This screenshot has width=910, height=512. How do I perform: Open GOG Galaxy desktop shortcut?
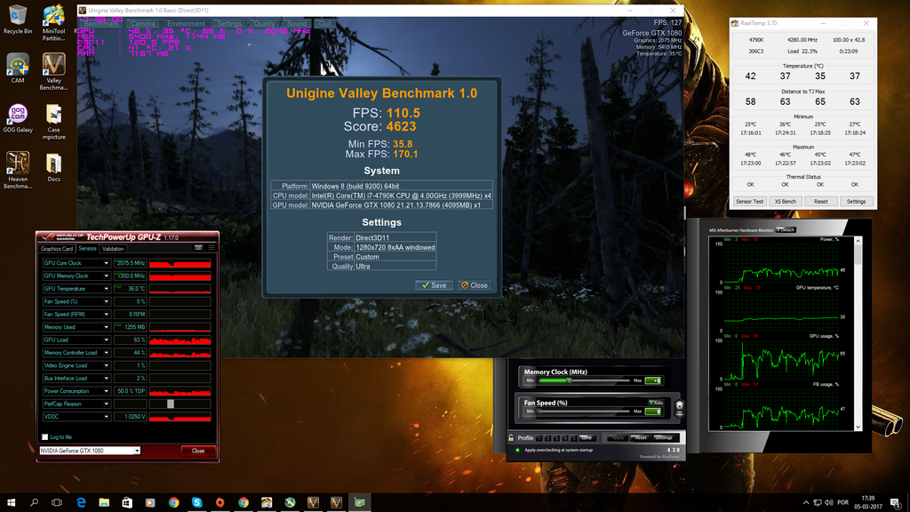pyautogui.click(x=18, y=118)
